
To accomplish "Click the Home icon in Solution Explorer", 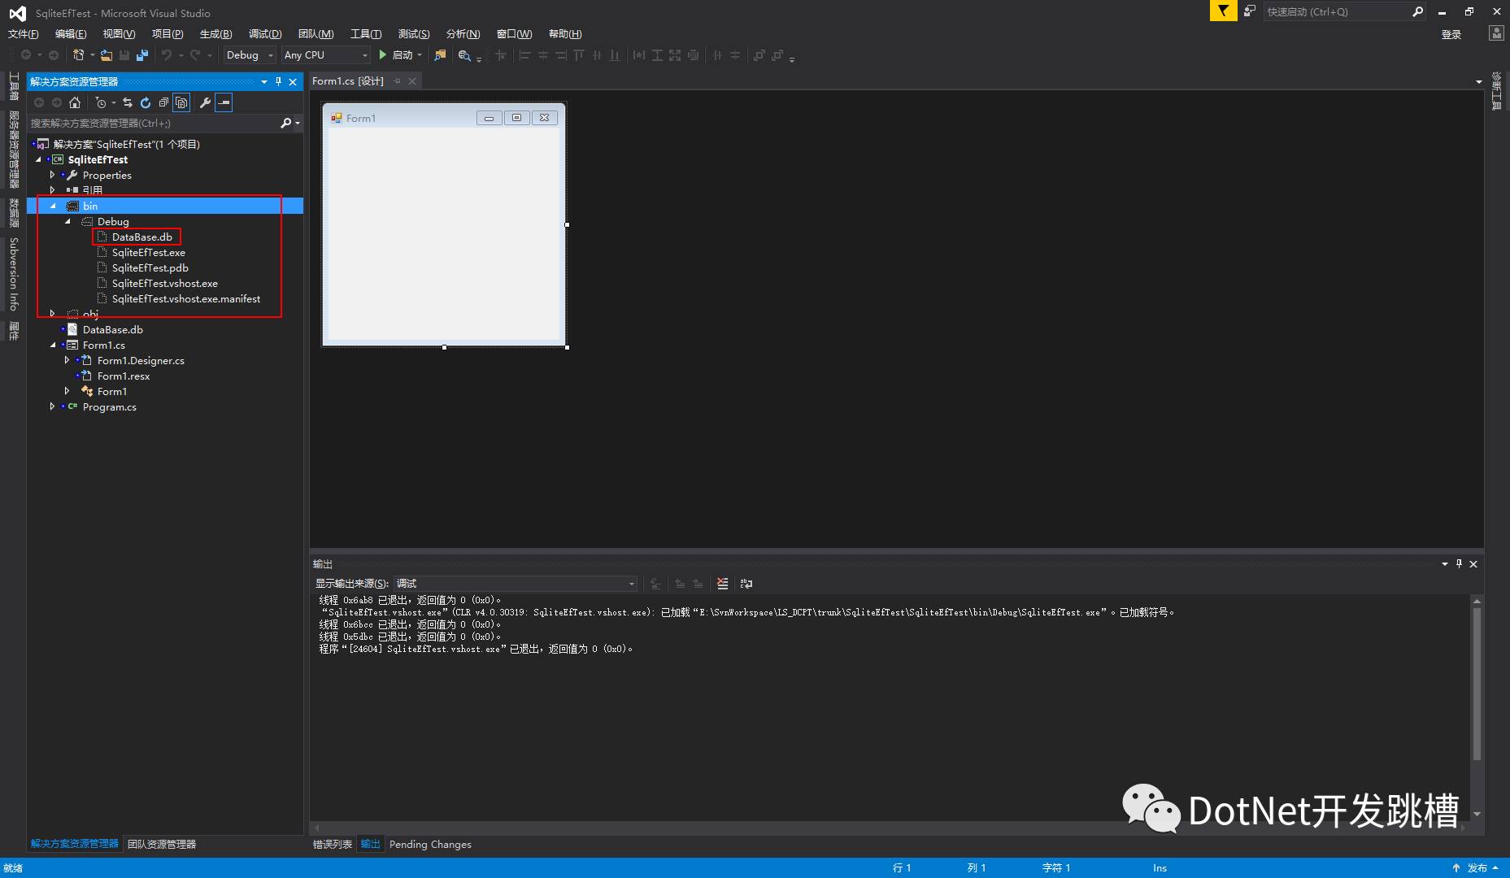I will pos(75,102).
